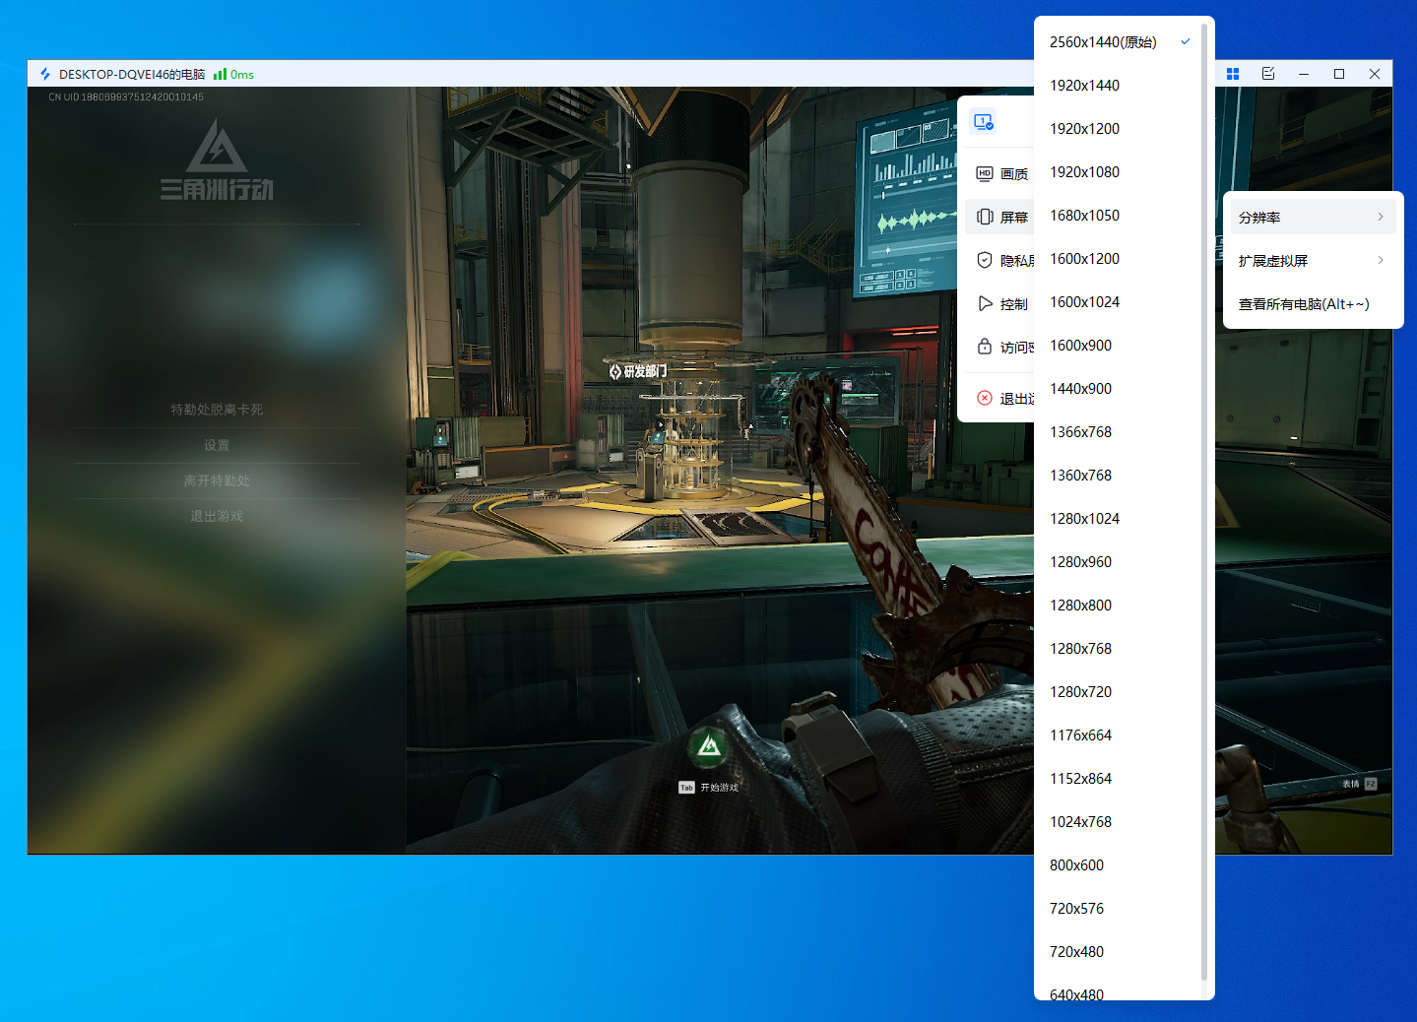Click the red X exit remote icon

point(985,399)
